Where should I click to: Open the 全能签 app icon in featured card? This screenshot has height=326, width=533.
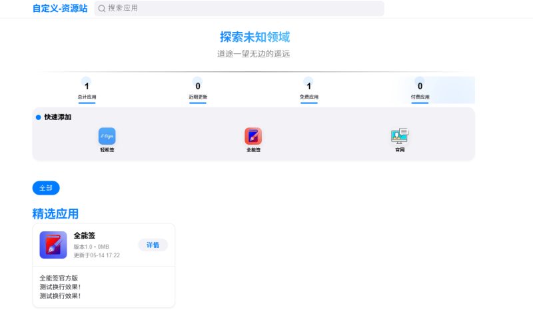(53, 245)
